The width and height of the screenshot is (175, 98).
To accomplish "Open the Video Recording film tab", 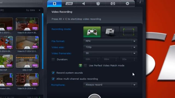I will 54,4.
